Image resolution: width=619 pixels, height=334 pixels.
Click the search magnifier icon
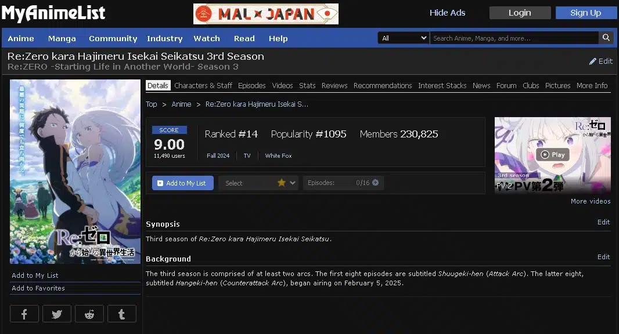[x=606, y=38]
